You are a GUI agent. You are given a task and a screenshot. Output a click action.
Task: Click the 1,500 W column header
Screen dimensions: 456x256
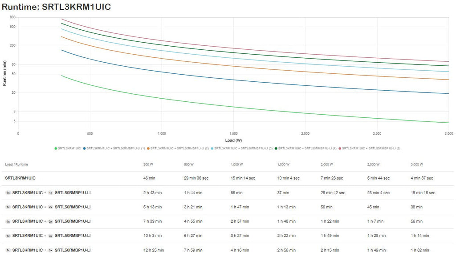click(283, 164)
